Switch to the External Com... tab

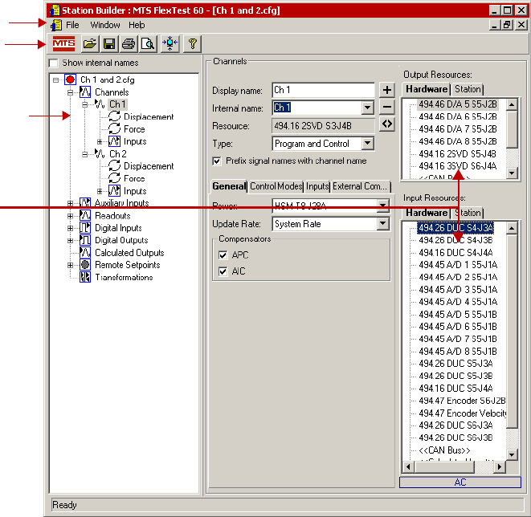360,186
